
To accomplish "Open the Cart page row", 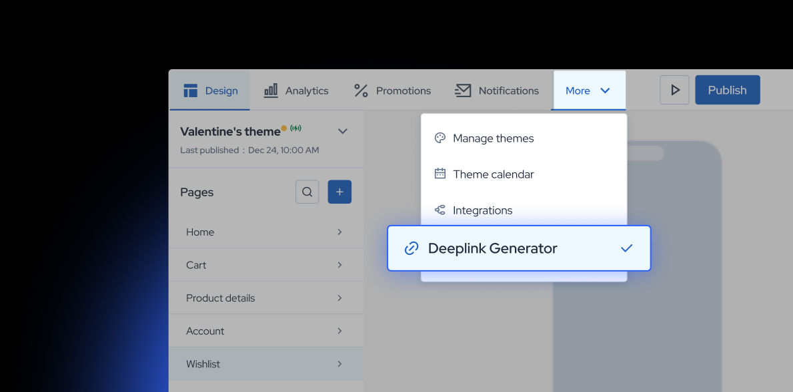I will click(266, 265).
